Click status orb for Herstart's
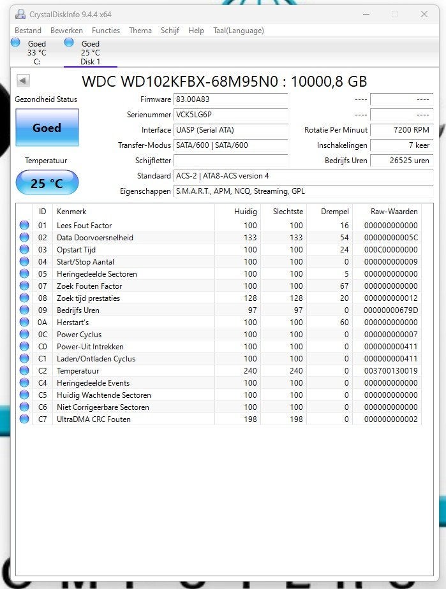The width and height of the screenshot is (446, 589). point(24,322)
